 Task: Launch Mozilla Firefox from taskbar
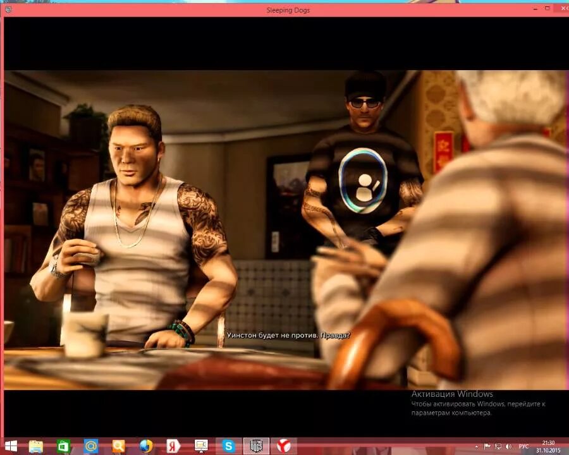[146, 446]
